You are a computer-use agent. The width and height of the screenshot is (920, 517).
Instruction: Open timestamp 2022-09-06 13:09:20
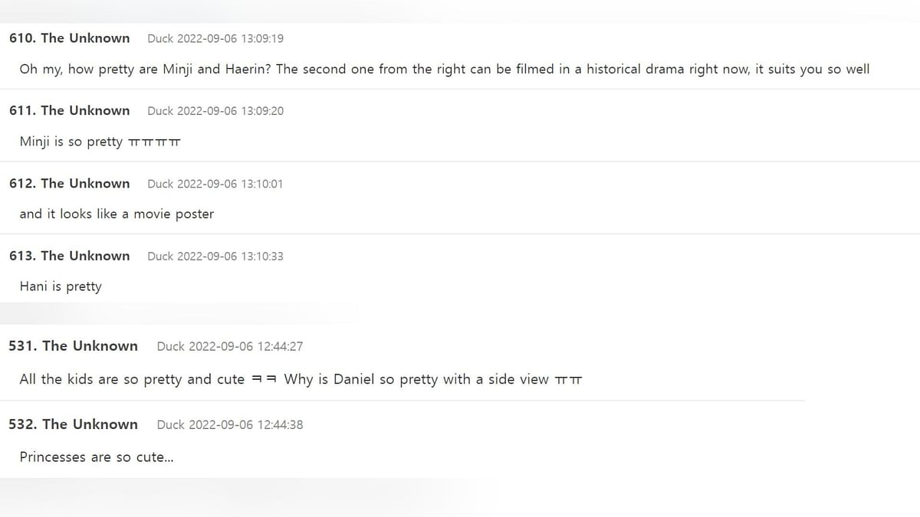pyautogui.click(x=230, y=111)
